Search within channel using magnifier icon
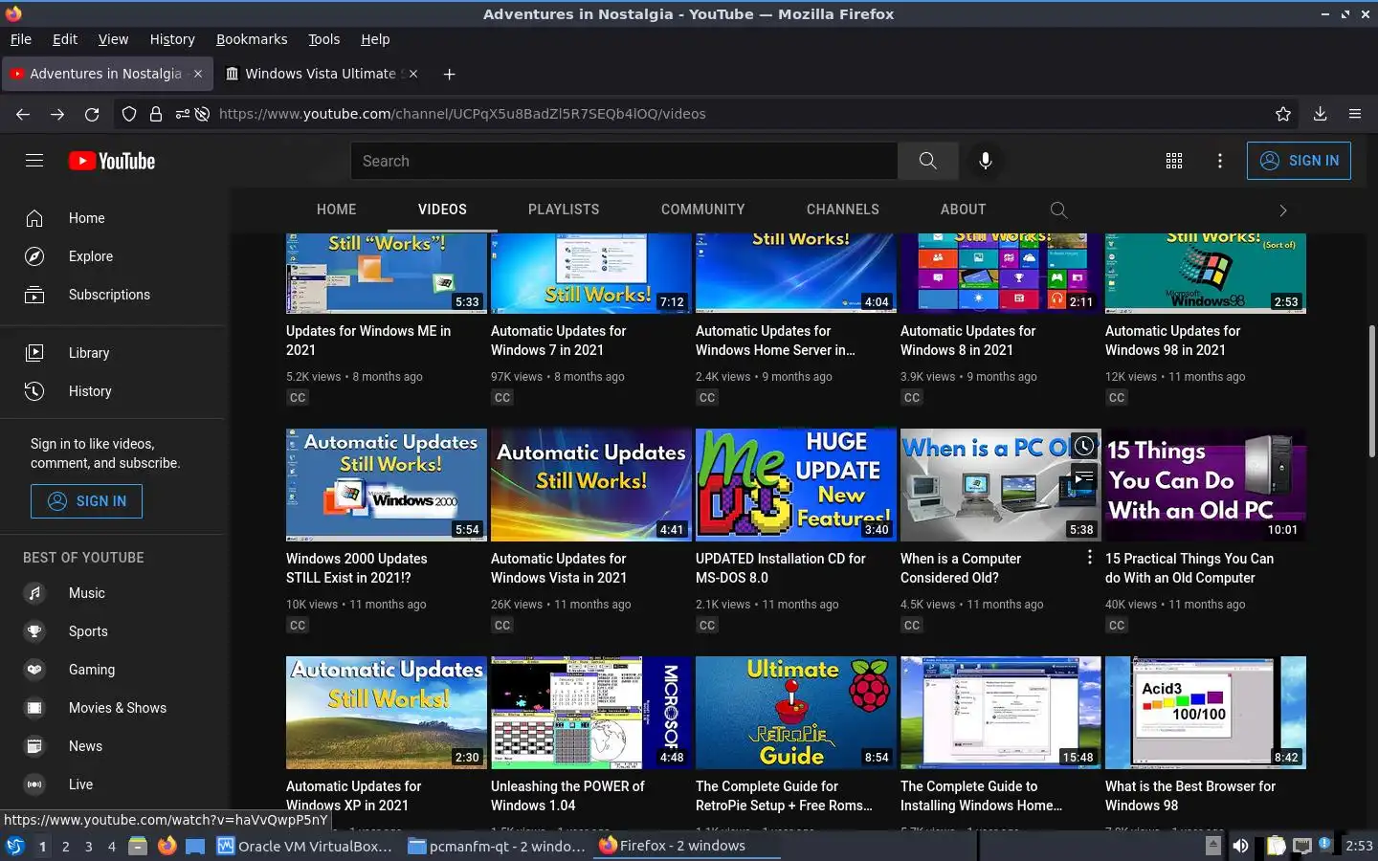The height and width of the screenshot is (861, 1378). [x=1058, y=210]
